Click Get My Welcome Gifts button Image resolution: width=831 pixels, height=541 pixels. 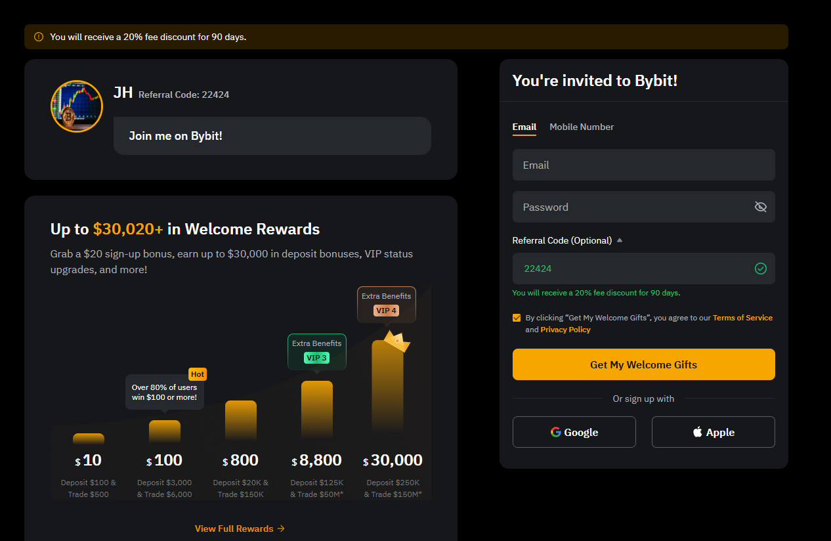coord(644,364)
